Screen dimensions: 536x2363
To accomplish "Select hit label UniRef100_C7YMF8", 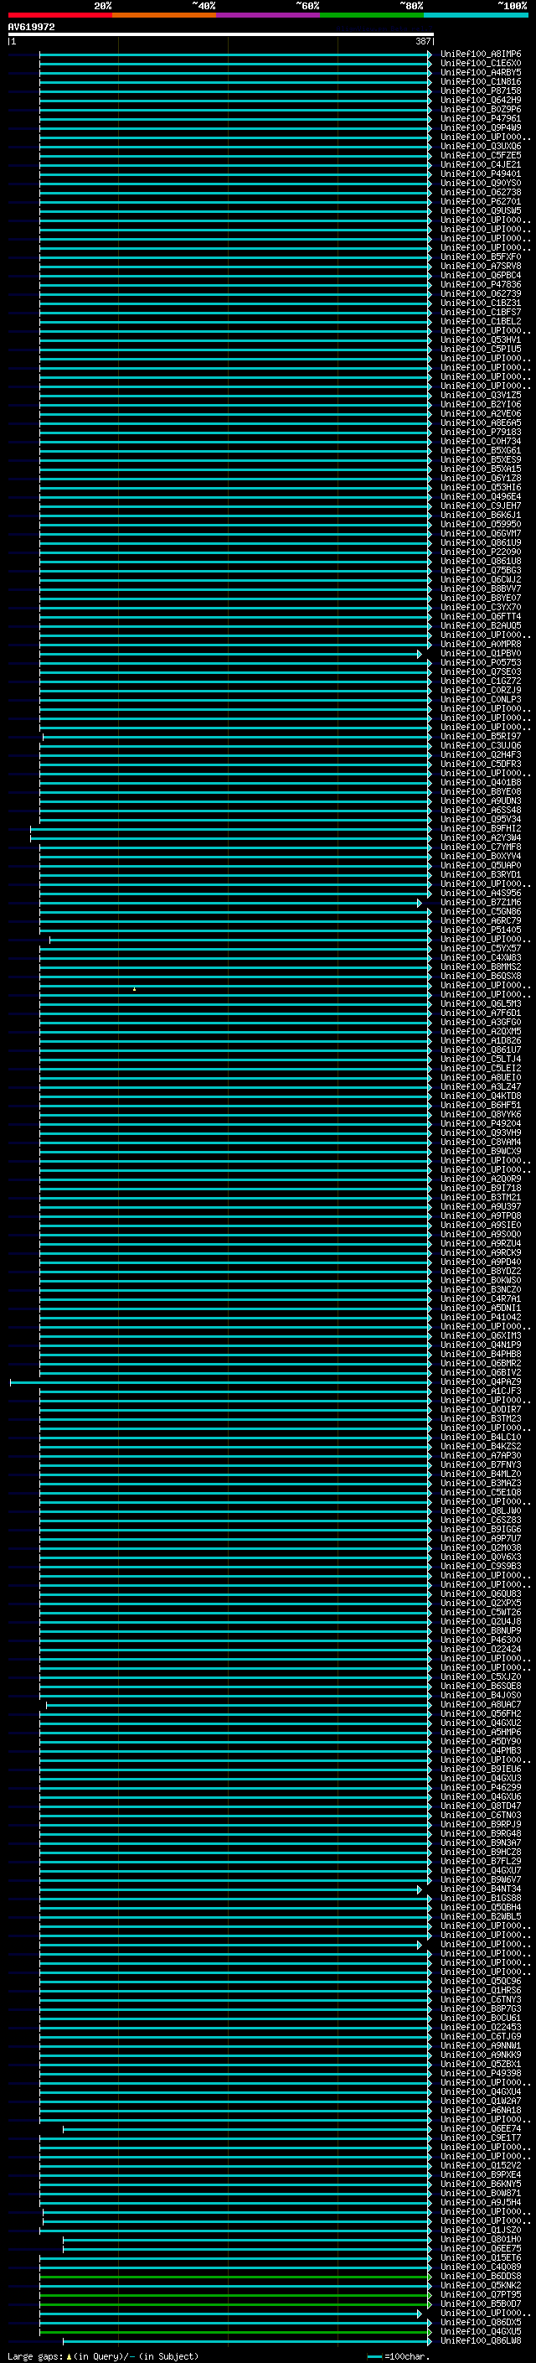I will click(480, 847).
